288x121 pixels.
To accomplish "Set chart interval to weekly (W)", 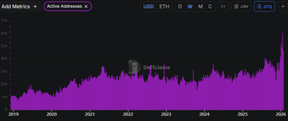I will 190,7.
